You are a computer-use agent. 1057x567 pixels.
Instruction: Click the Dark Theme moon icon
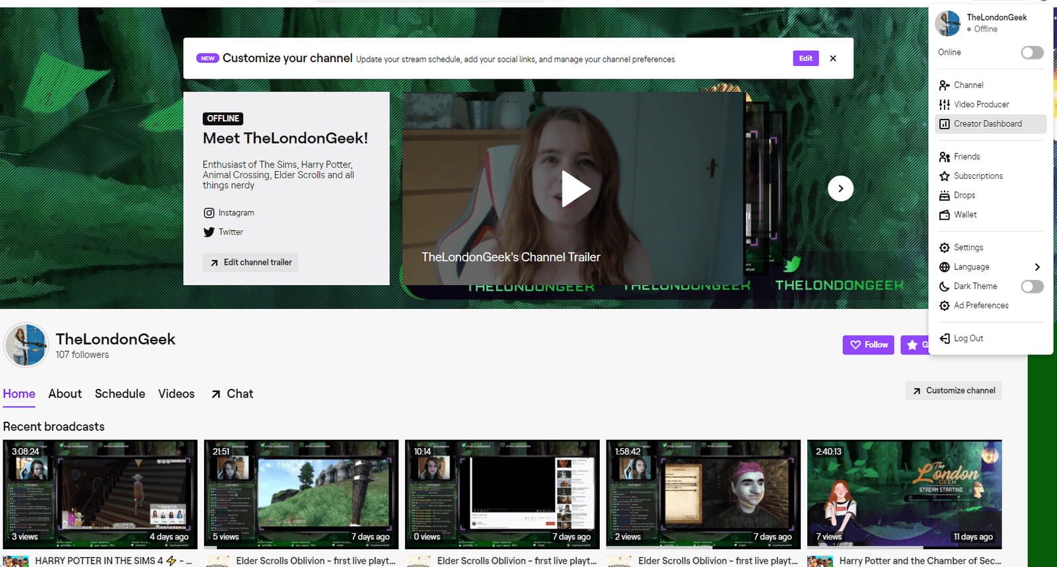coord(944,286)
